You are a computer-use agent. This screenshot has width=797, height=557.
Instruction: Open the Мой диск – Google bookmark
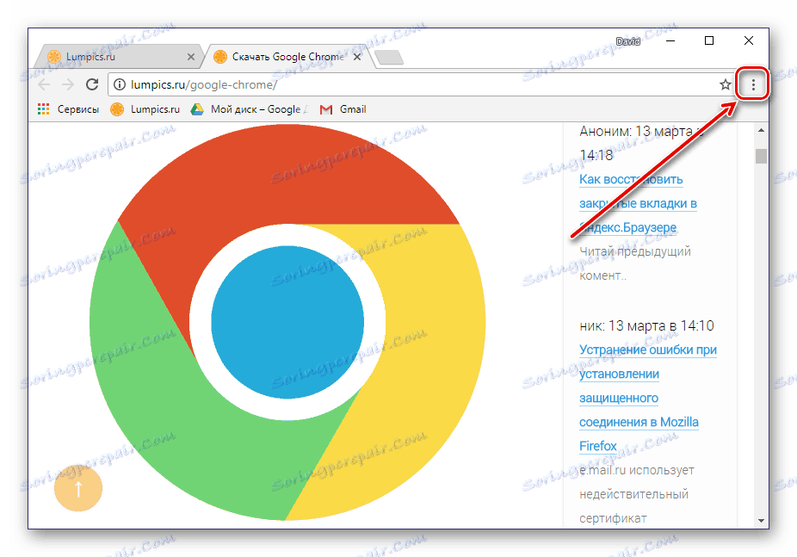249,109
